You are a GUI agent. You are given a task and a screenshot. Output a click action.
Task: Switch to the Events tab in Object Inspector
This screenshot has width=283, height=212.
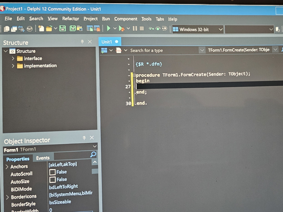click(x=43, y=158)
